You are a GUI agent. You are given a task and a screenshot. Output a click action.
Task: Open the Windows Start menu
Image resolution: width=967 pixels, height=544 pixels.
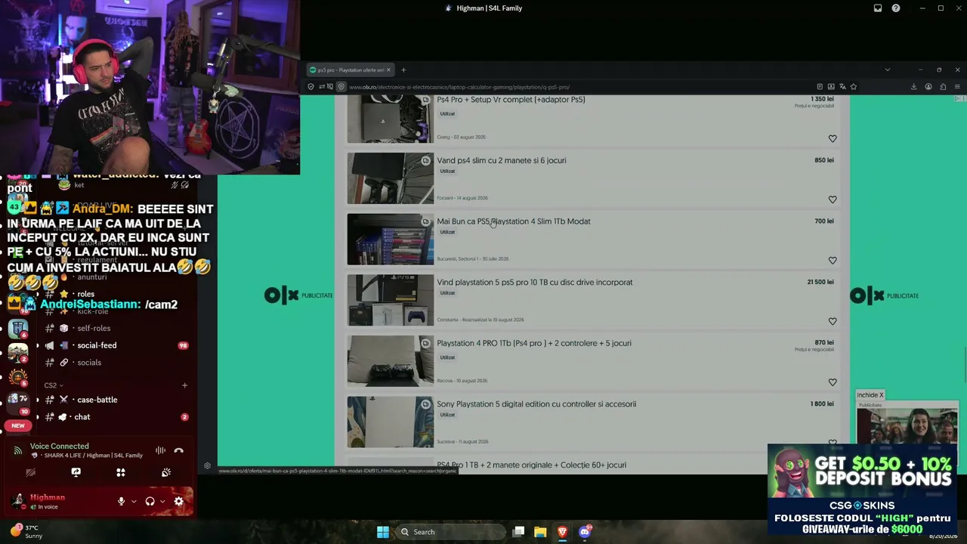point(383,532)
